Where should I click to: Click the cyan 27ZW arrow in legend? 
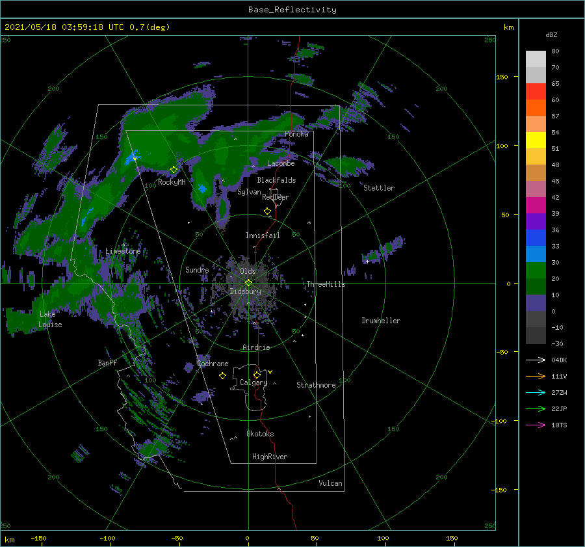536,392
